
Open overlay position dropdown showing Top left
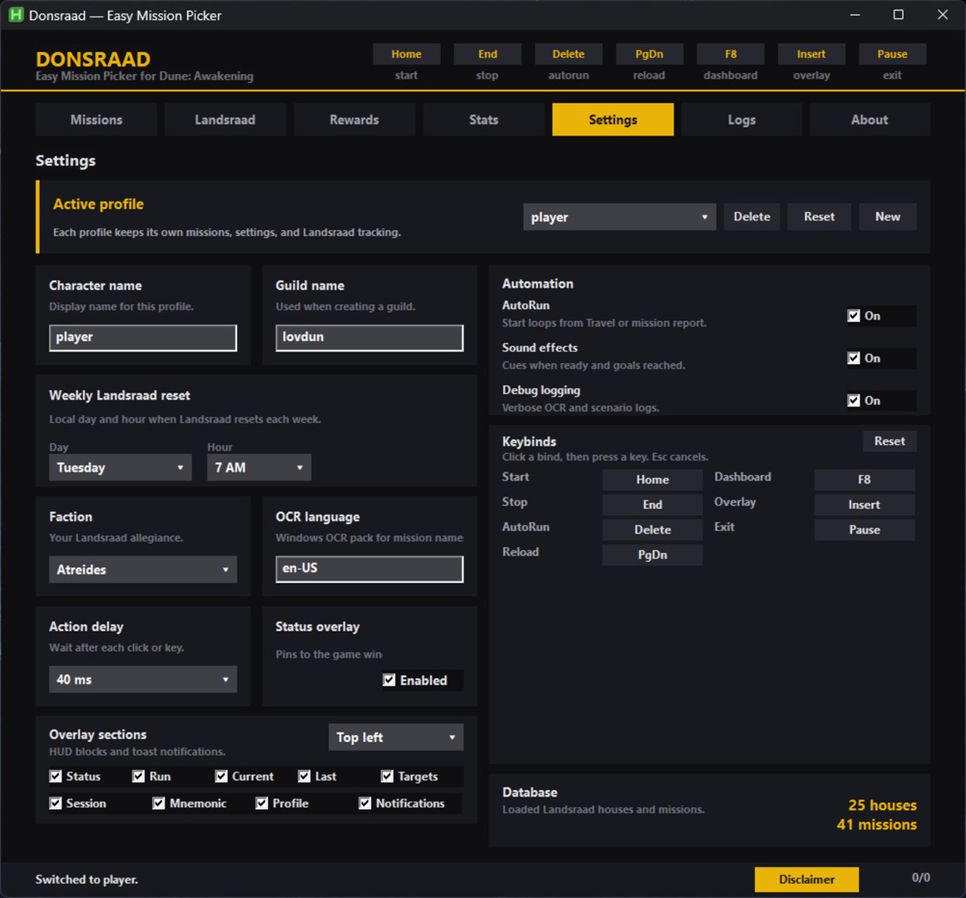(x=395, y=738)
